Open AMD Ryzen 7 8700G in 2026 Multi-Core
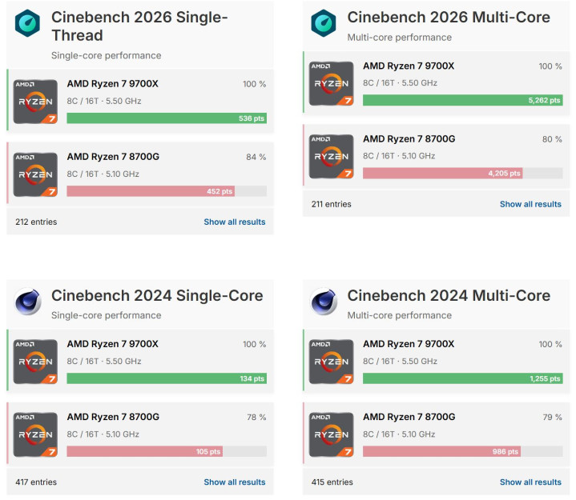 tap(409, 138)
